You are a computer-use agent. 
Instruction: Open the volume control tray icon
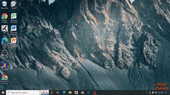[162, 93]
